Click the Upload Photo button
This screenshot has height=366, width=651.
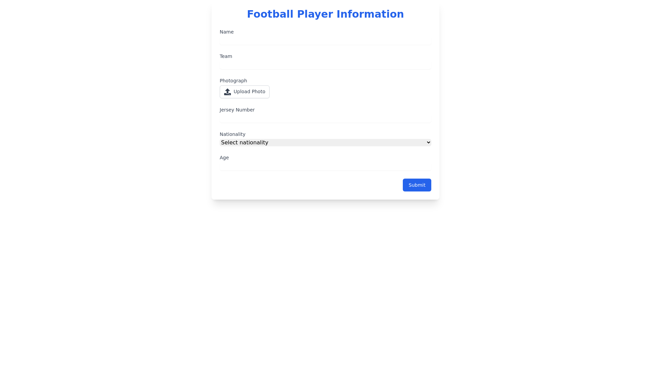tap(244, 92)
